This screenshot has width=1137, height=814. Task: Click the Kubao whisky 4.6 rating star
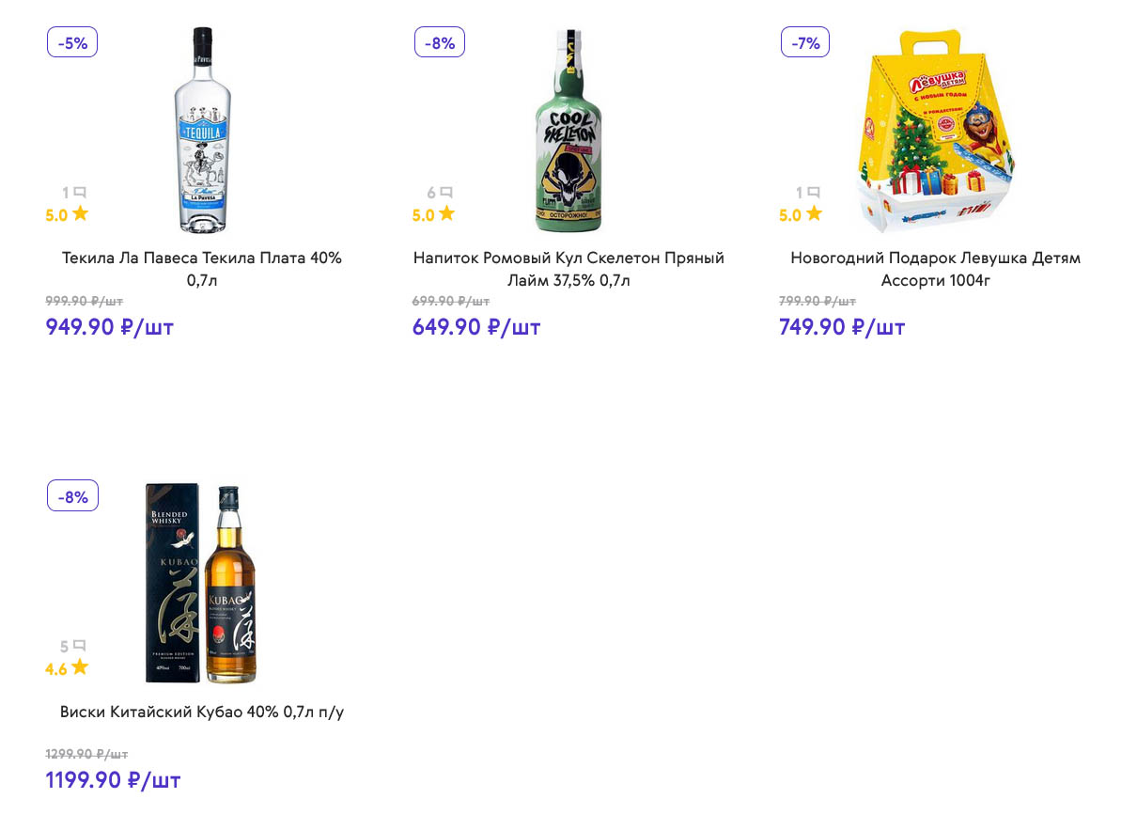tap(81, 667)
